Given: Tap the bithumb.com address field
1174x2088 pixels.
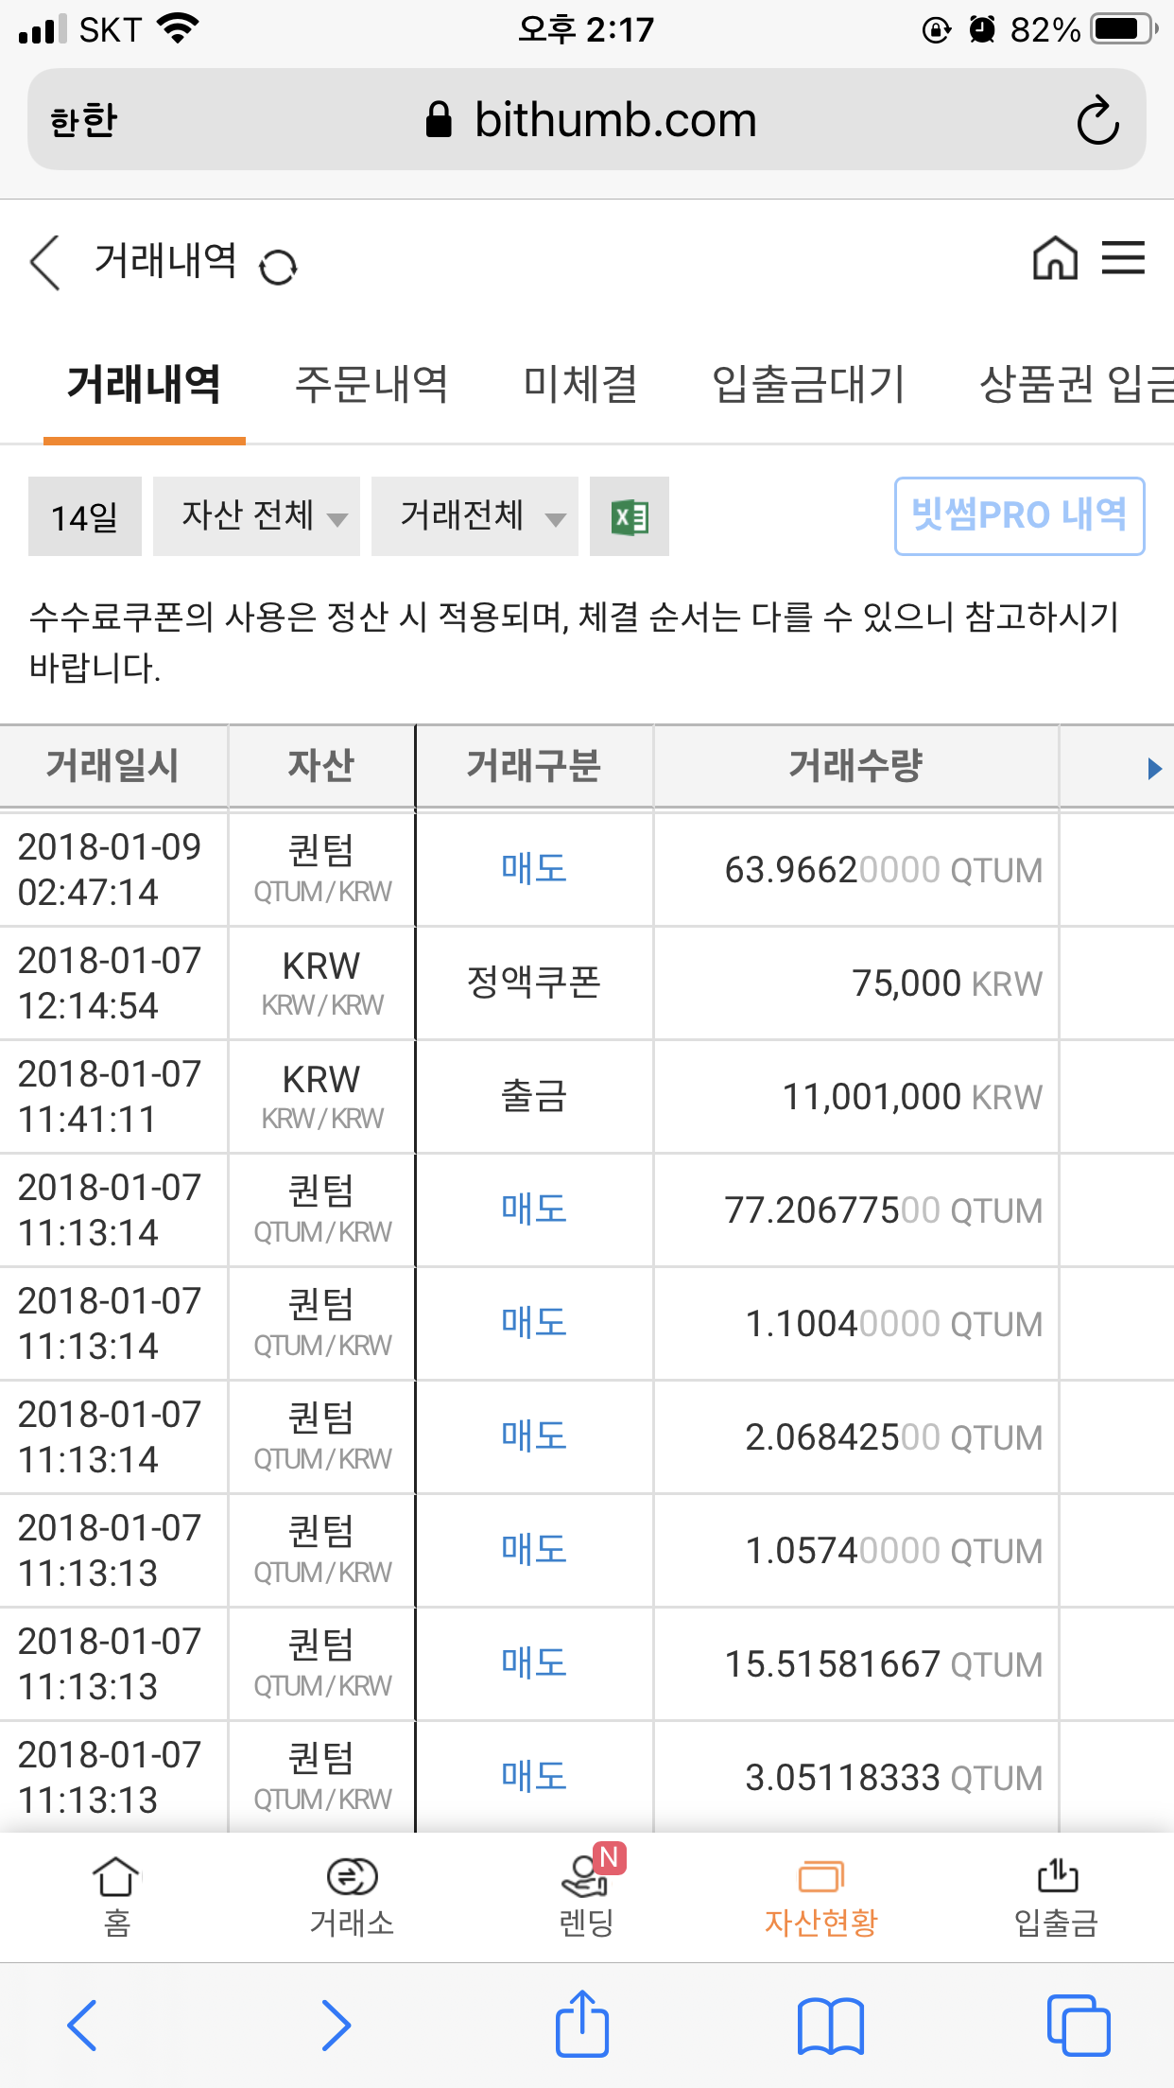Looking at the screenshot, I should pos(587,120).
